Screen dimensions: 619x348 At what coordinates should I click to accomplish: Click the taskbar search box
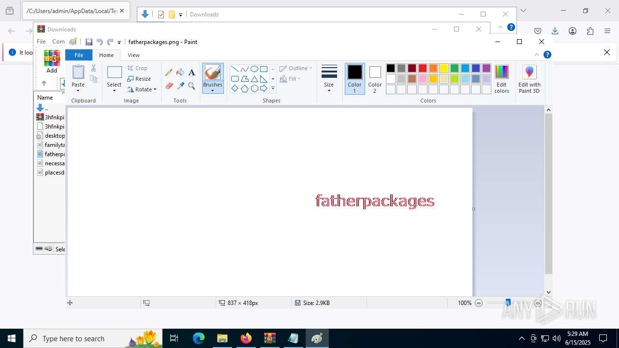[93, 338]
